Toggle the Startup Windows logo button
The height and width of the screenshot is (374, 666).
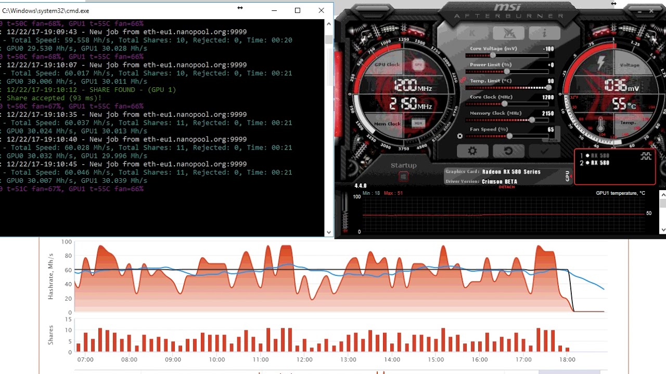(403, 177)
